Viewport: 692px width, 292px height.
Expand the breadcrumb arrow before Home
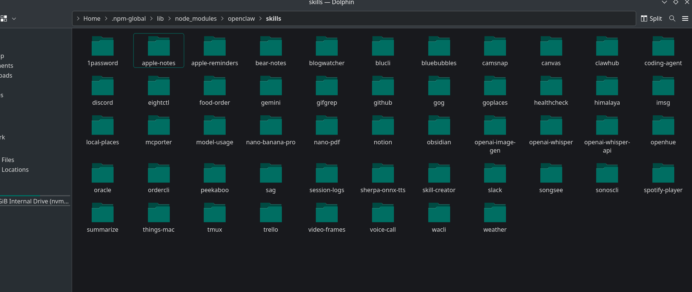click(x=78, y=18)
